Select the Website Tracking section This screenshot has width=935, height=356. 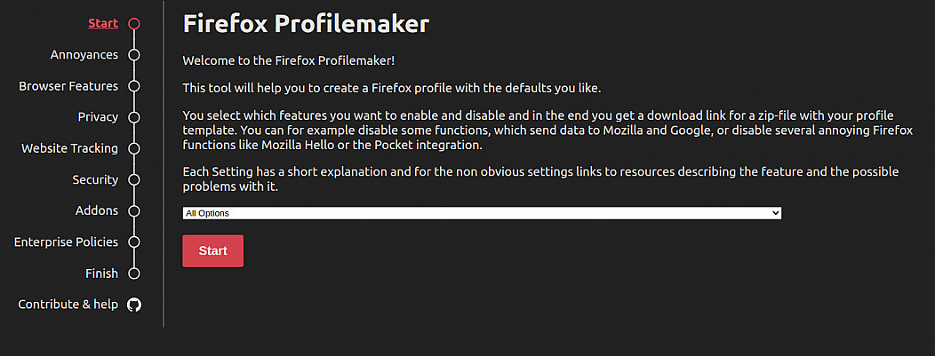coord(69,148)
